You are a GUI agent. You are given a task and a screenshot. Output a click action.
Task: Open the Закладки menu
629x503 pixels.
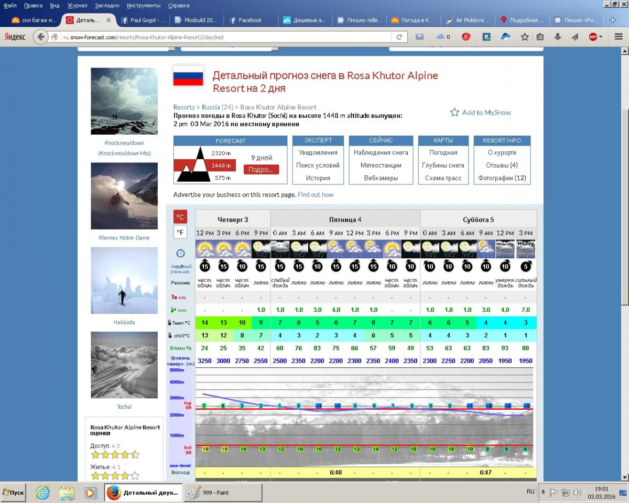click(x=107, y=5)
